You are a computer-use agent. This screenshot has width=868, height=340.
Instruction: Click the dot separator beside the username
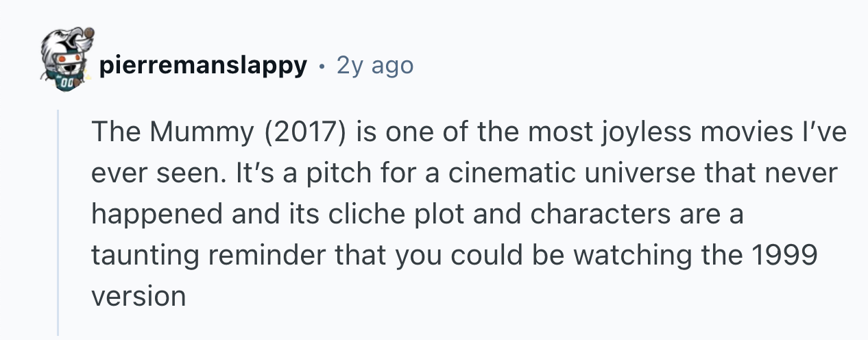point(321,66)
